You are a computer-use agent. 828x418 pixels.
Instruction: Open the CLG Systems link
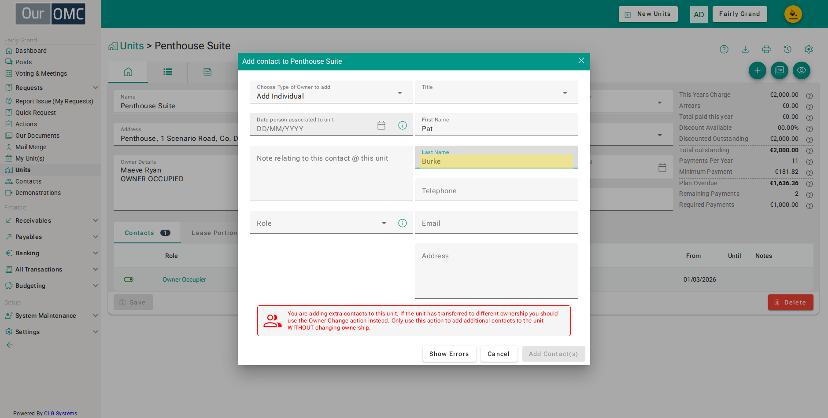pyautogui.click(x=61, y=414)
